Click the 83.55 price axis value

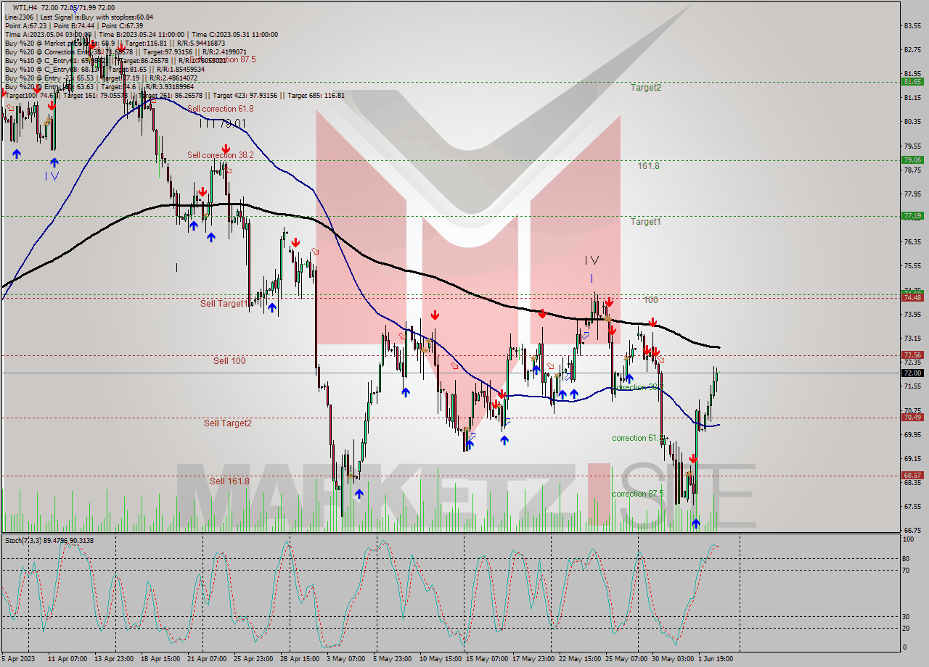point(912,26)
